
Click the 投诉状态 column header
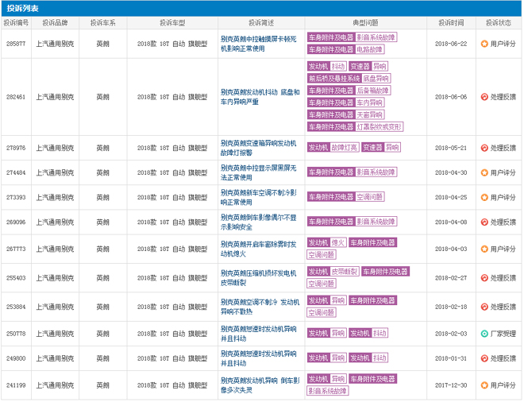tap(499, 23)
